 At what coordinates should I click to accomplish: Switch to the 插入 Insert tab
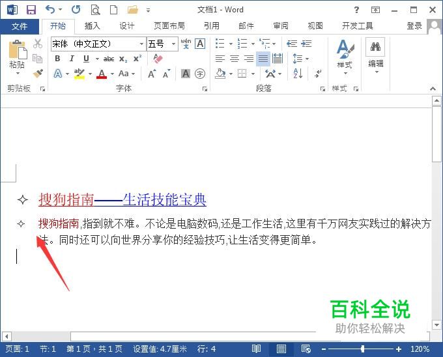(x=92, y=26)
